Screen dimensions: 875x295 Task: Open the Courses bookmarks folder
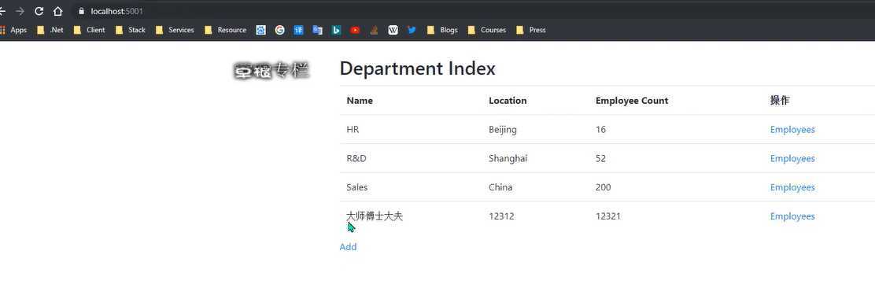tap(487, 30)
